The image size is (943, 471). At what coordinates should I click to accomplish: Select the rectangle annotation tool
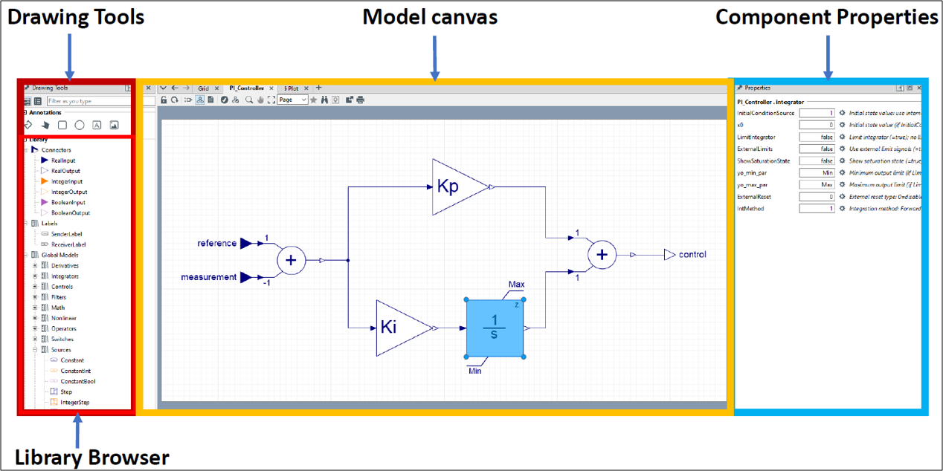point(62,126)
